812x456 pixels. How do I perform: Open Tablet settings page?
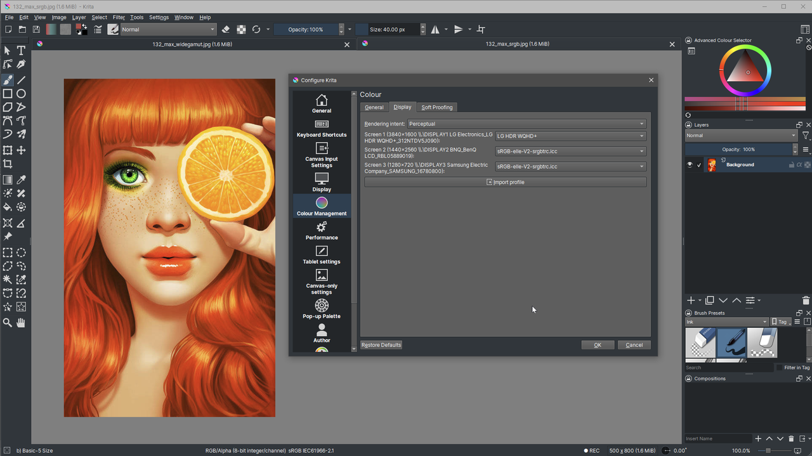click(322, 255)
